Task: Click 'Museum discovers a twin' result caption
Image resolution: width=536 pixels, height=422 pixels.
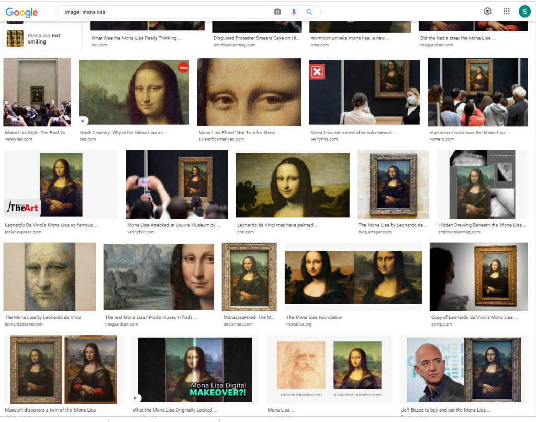Action: [50, 409]
